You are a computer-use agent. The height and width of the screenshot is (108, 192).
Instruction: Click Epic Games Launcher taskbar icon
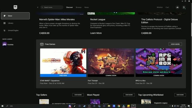click(x=133, y=106)
